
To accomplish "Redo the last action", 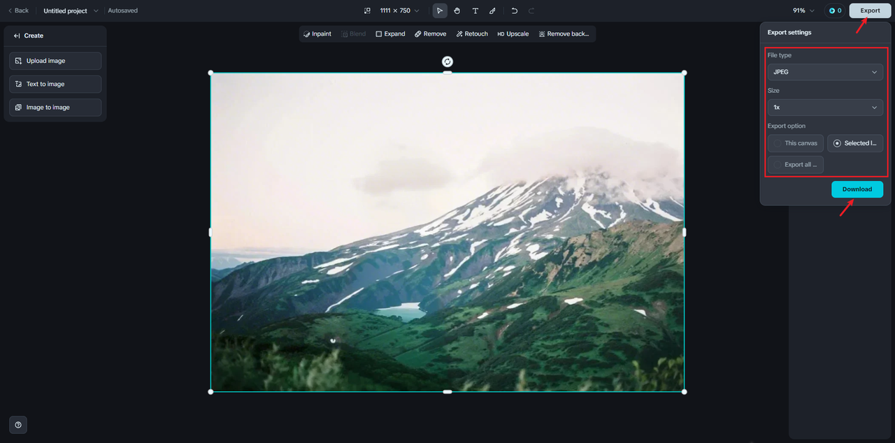I will pyautogui.click(x=531, y=10).
